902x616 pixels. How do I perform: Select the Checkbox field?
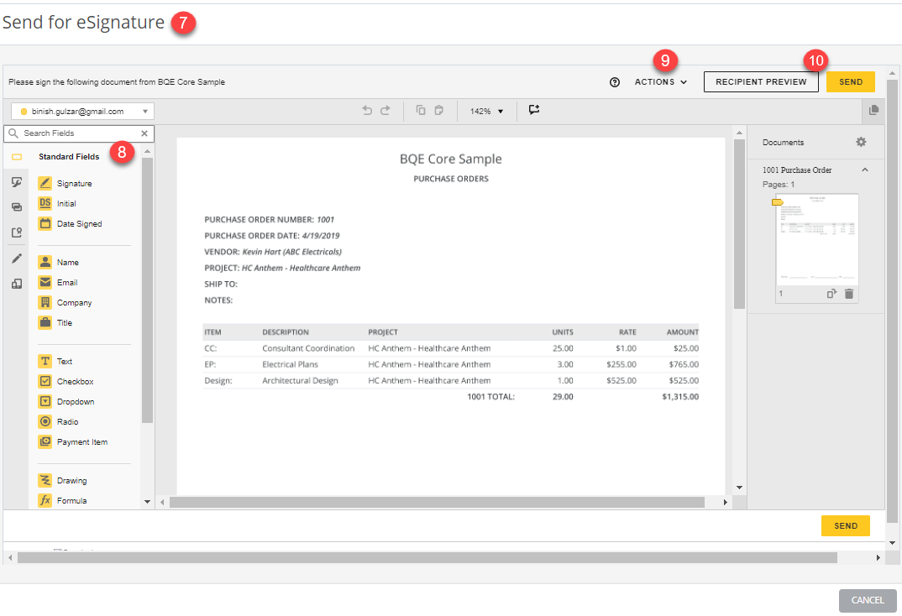click(66, 381)
